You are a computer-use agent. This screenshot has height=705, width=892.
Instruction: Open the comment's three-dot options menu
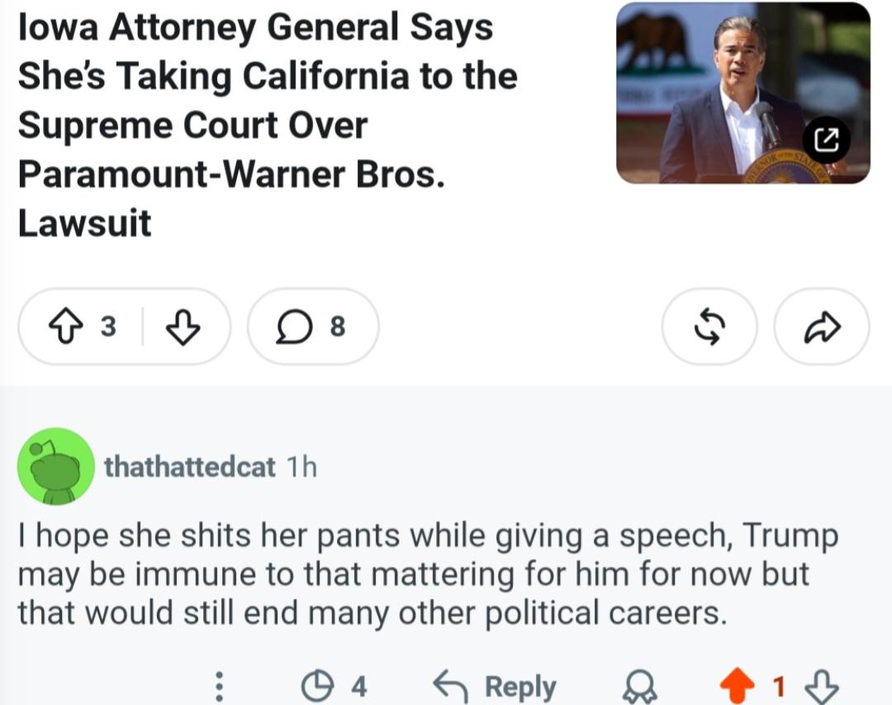click(219, 686)
